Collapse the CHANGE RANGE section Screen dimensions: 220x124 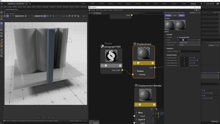coord(166,55)
